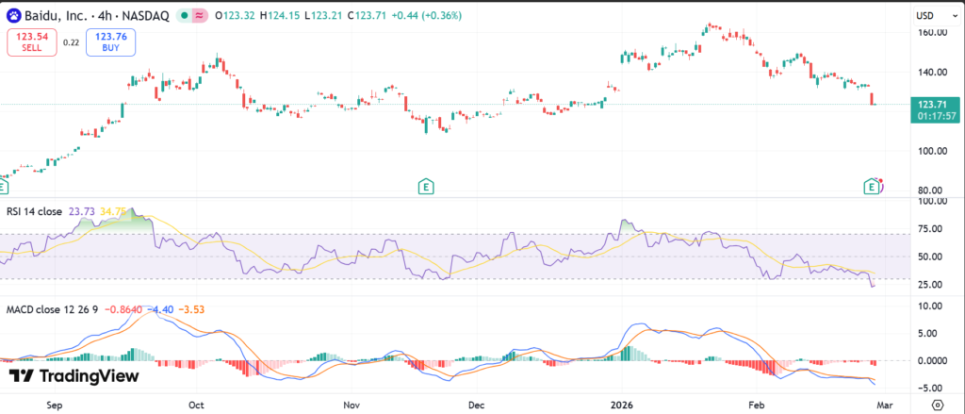Click the pink approximate-data indicator icon
The width and height of the screenshot is (965, 414).
pyautogui.click(x=199, y=16)
